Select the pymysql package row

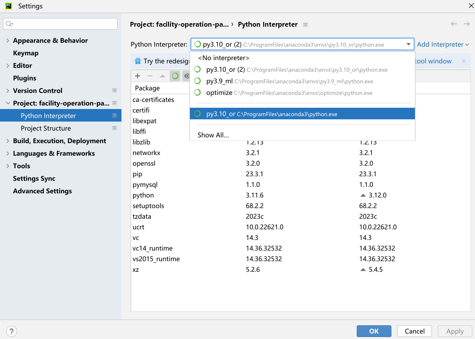(x=300, y=185)
